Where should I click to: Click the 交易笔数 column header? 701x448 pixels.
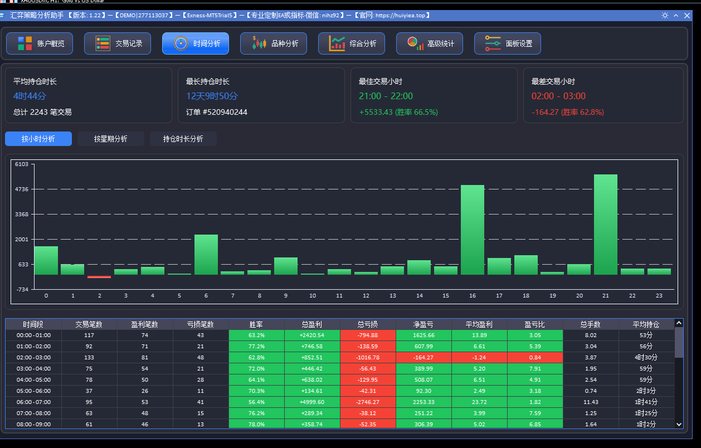pos(89,324)
